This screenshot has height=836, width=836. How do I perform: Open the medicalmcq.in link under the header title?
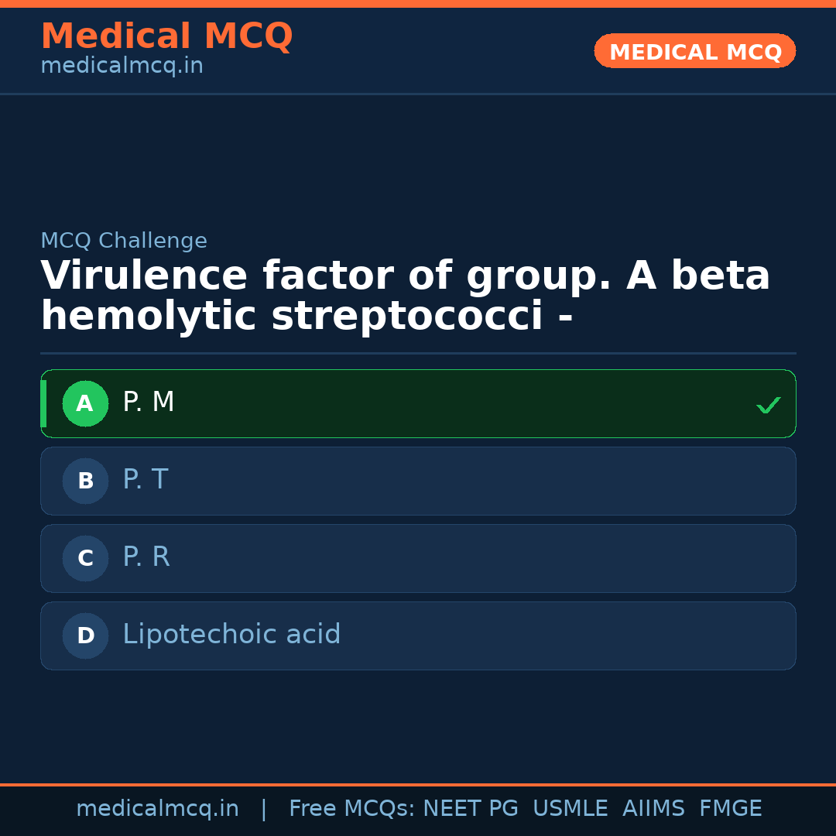[x=122, y=67]
